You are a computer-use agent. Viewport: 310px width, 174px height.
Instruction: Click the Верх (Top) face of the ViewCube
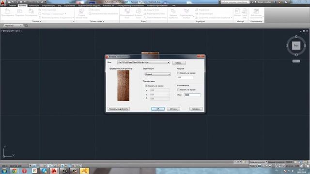click(x=296, y=45)
